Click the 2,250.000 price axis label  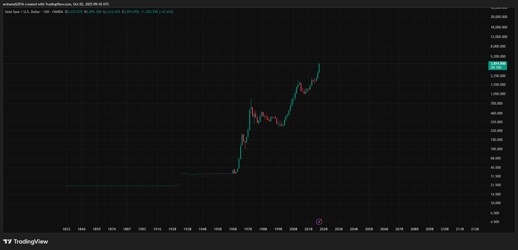(x=498, y=76)
